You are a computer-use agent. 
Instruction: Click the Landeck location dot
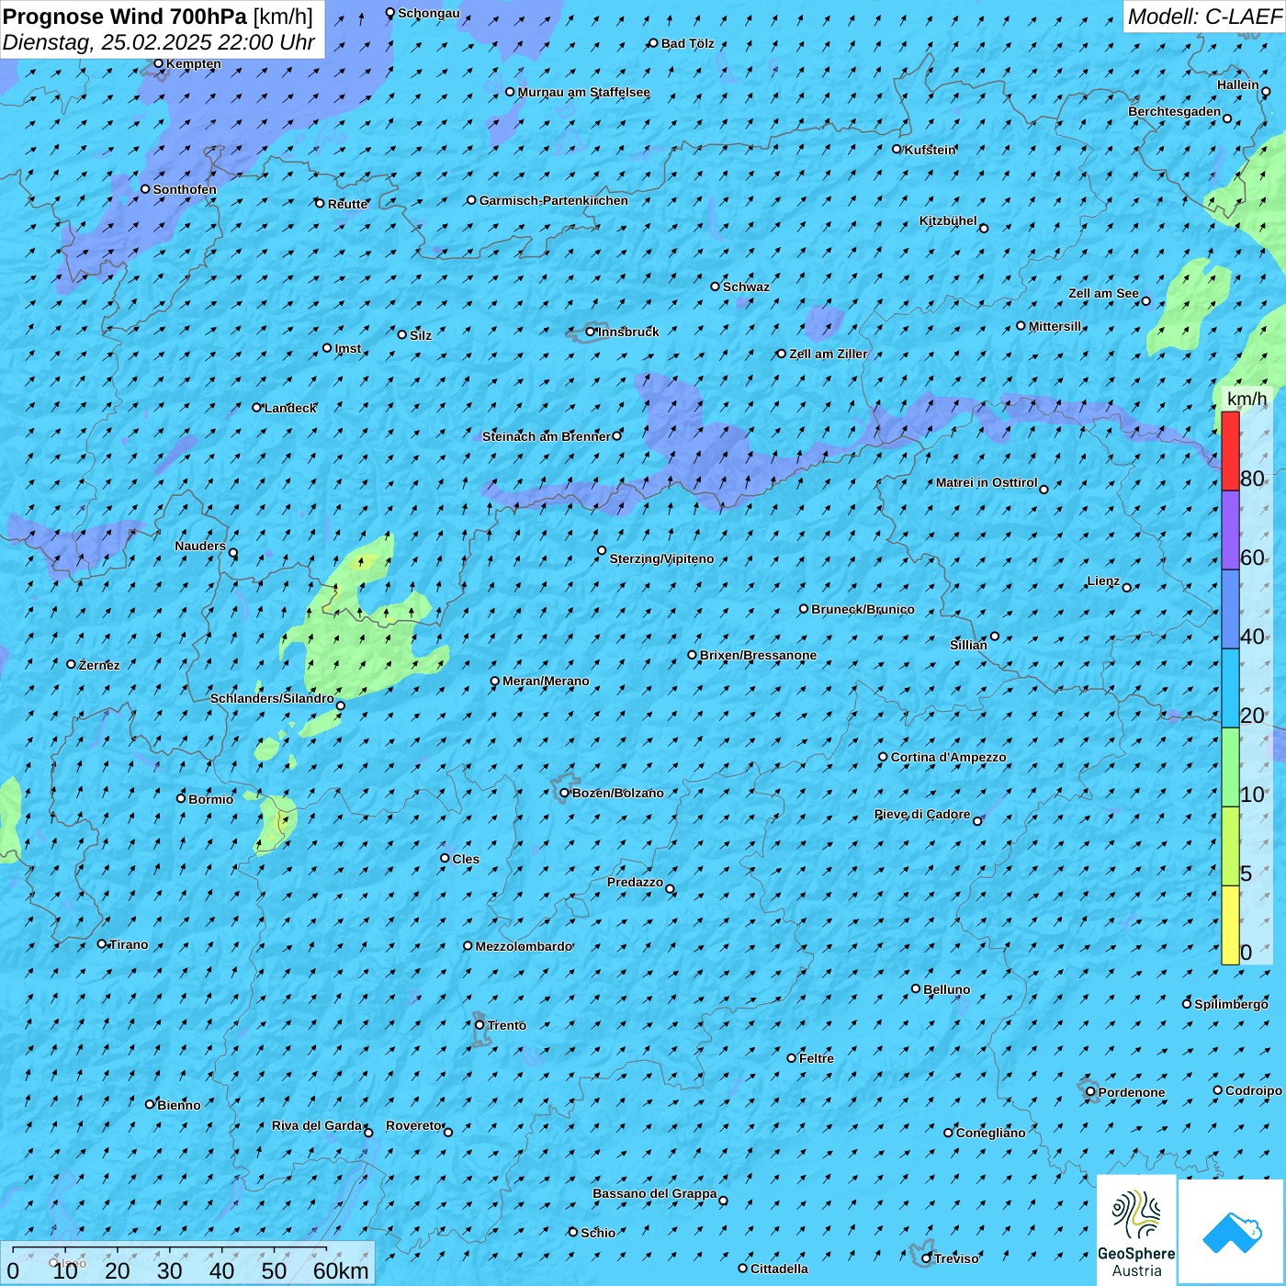[257, 408]
